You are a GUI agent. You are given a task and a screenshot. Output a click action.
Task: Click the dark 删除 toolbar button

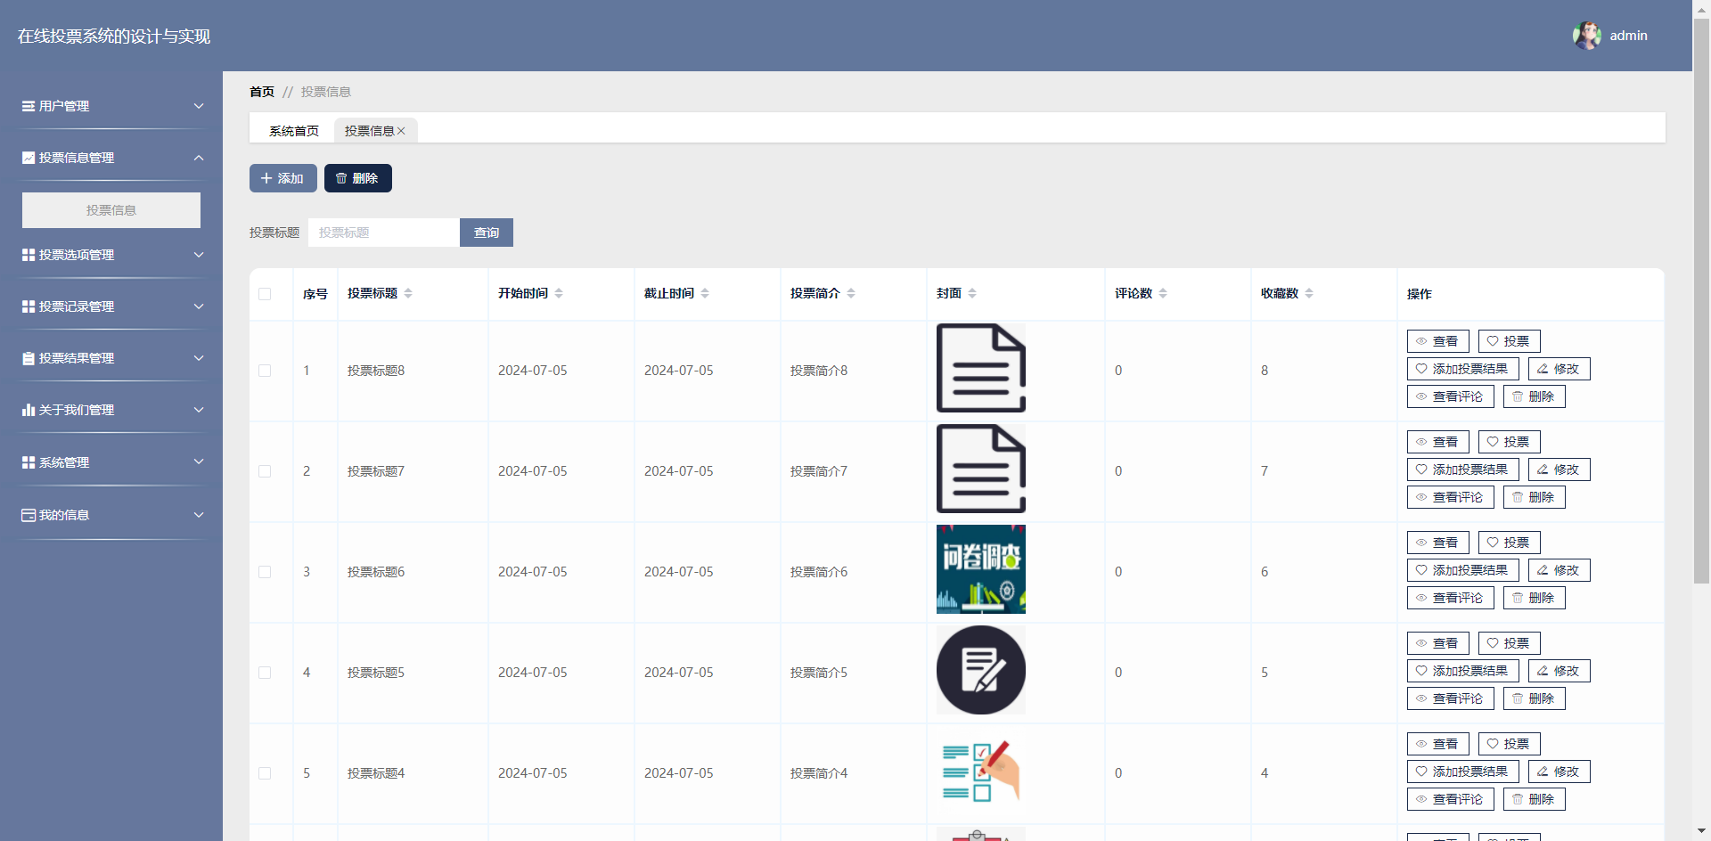point(358,178)
